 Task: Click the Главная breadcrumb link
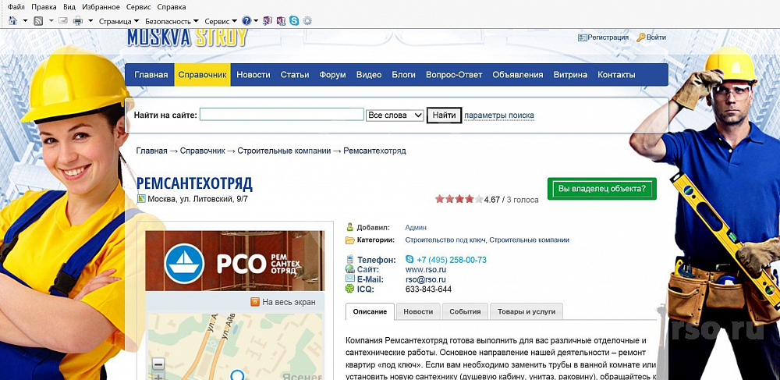point(152,151)
